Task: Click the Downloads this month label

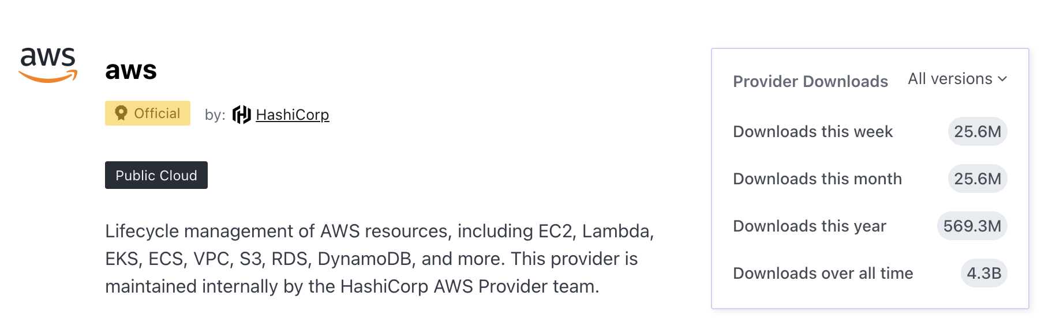Action: [817, 179]
